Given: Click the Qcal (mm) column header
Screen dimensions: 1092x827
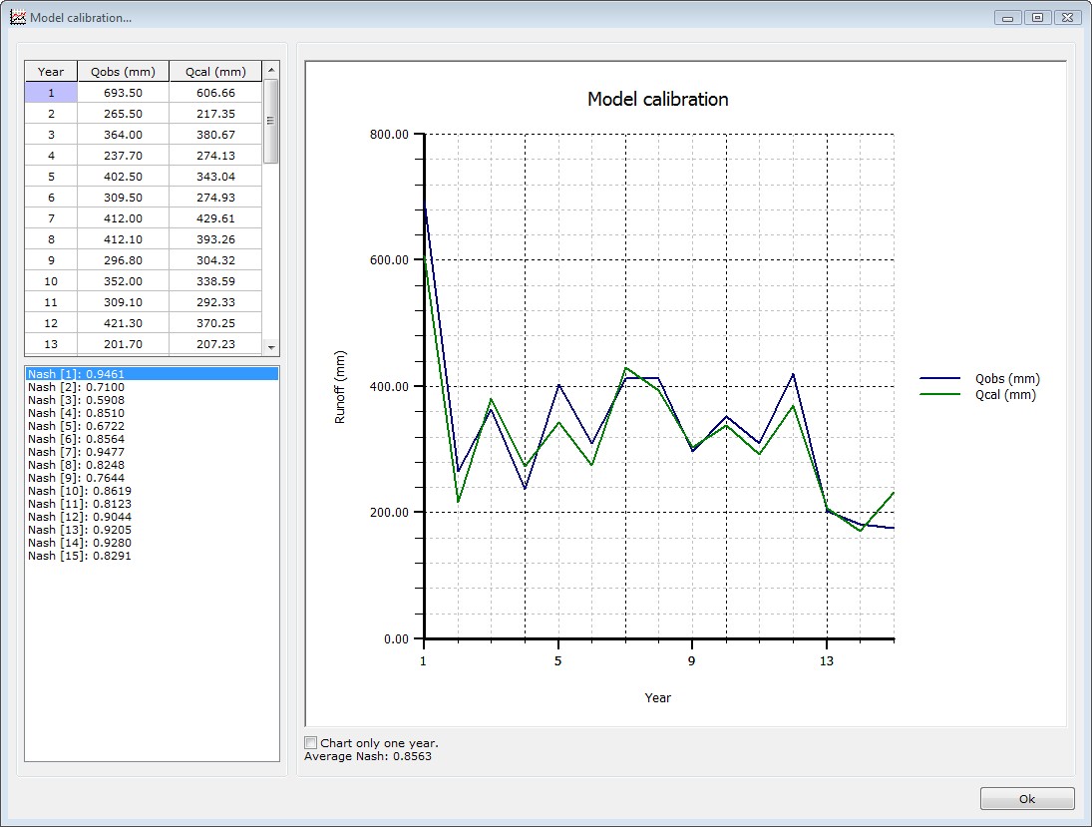Looking at the screenshot, I should [215, 71].
